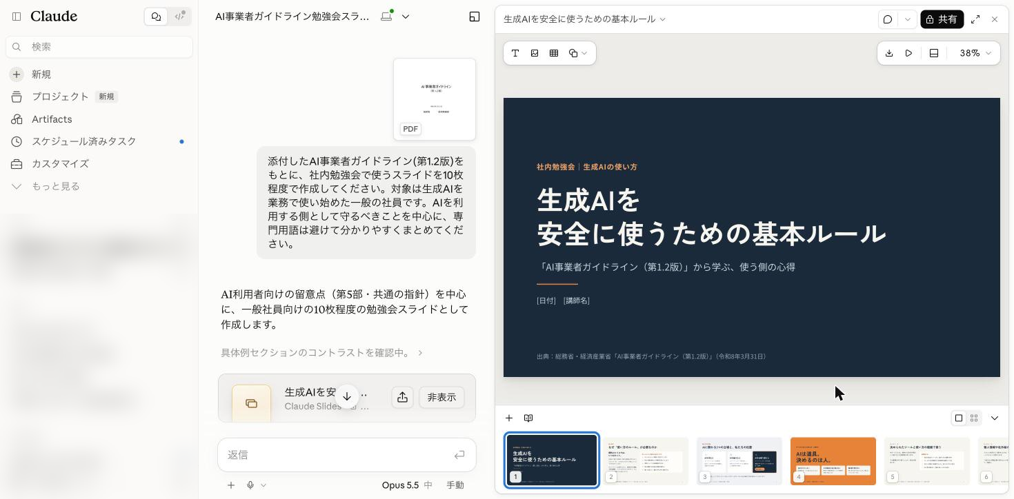This screenshot has height=499, width=1014.
Task: Click the [日付] [講師名] placeholder text
Action: (x=563, y=301)
